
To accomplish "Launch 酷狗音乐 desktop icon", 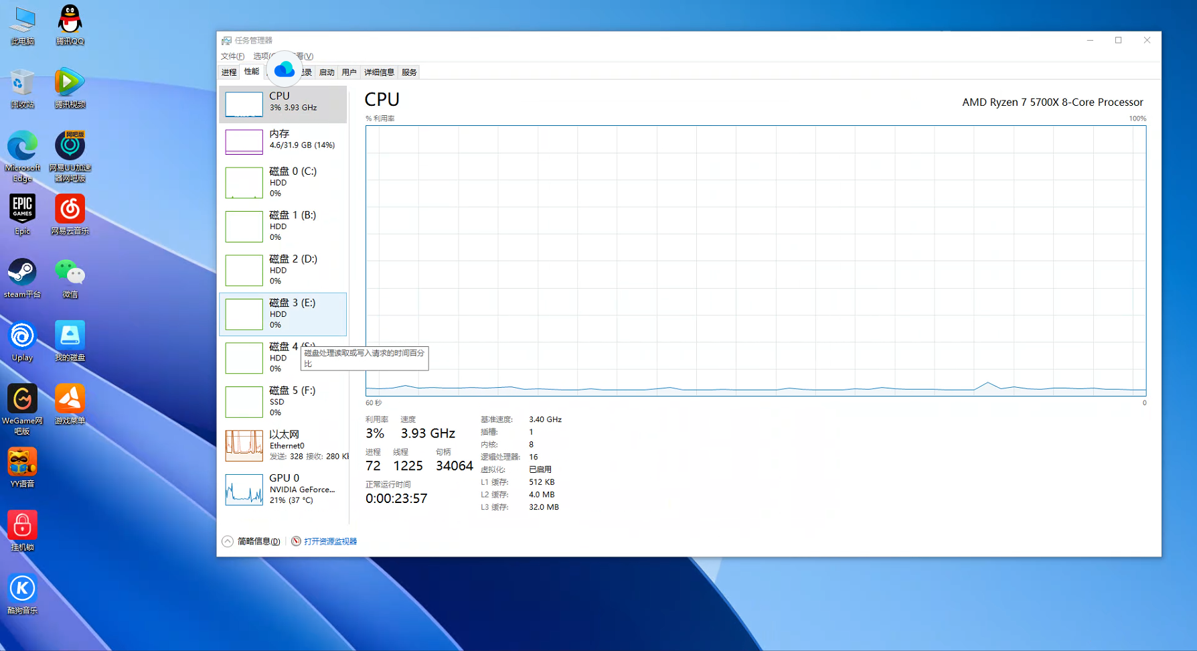I will pos(22,594).
